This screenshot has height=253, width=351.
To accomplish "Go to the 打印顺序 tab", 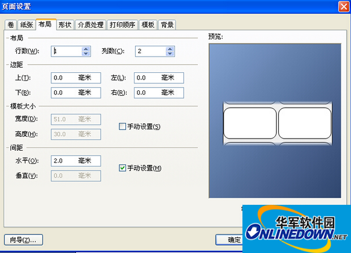I will pos(122,25).
